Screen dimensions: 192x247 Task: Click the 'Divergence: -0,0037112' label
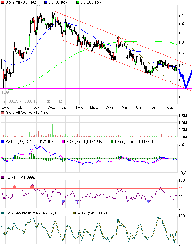[x=135, y=142]
